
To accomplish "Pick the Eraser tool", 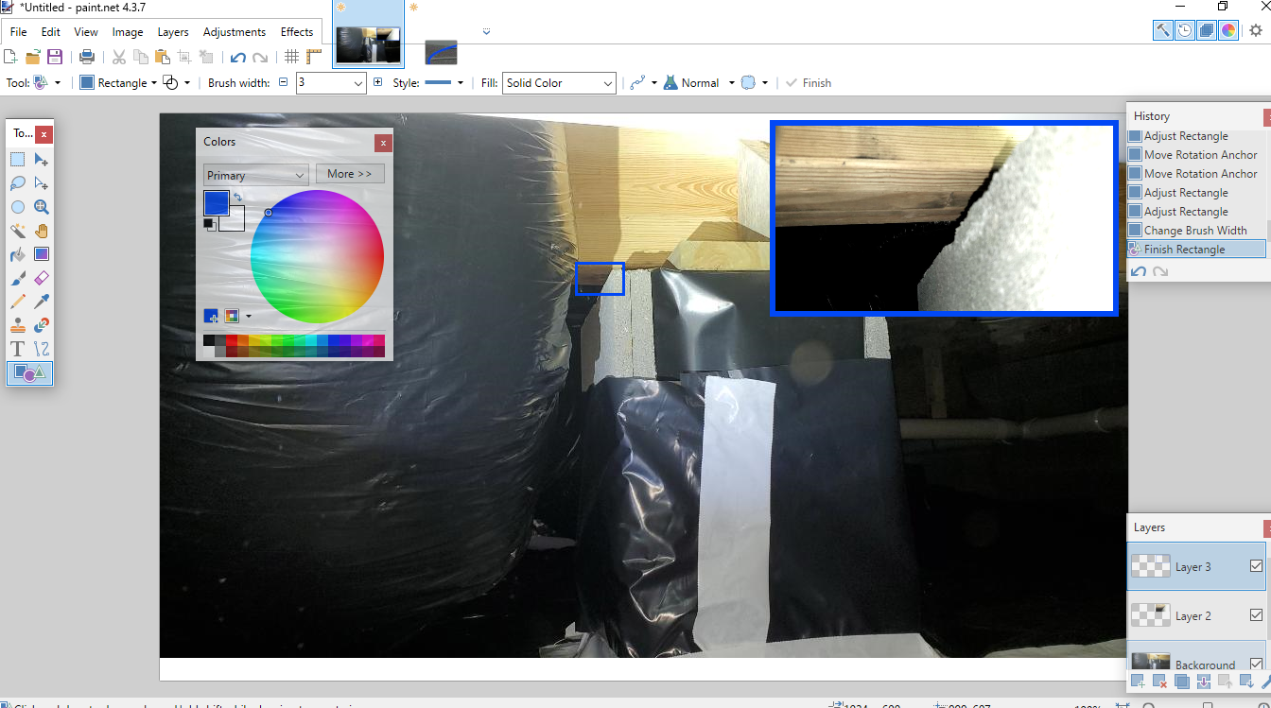I will (42, 278).
